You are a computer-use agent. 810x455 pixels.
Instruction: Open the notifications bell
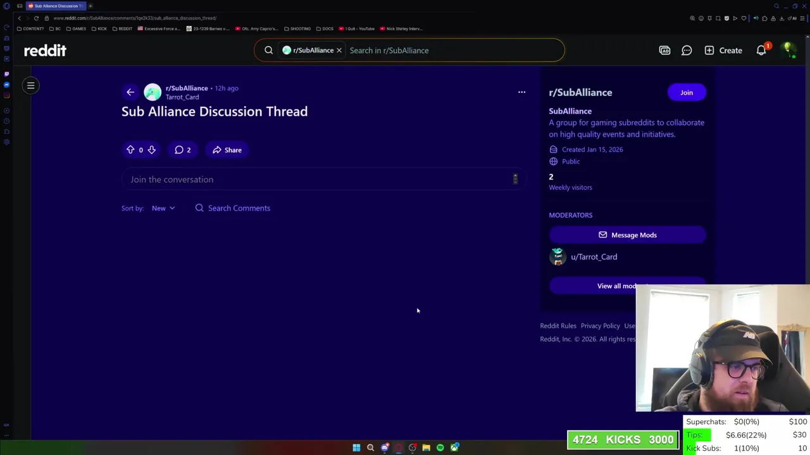click(x=761, y=51)
